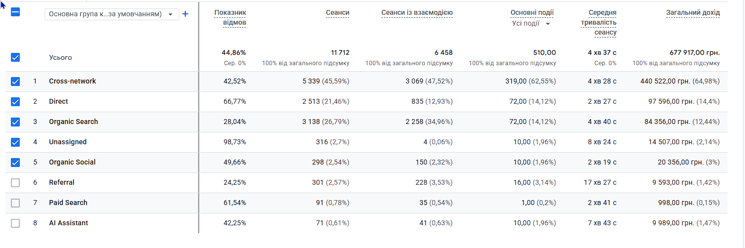
Task: Open the Основна група каналів dimension dropdown
Action: click(111, 14)
